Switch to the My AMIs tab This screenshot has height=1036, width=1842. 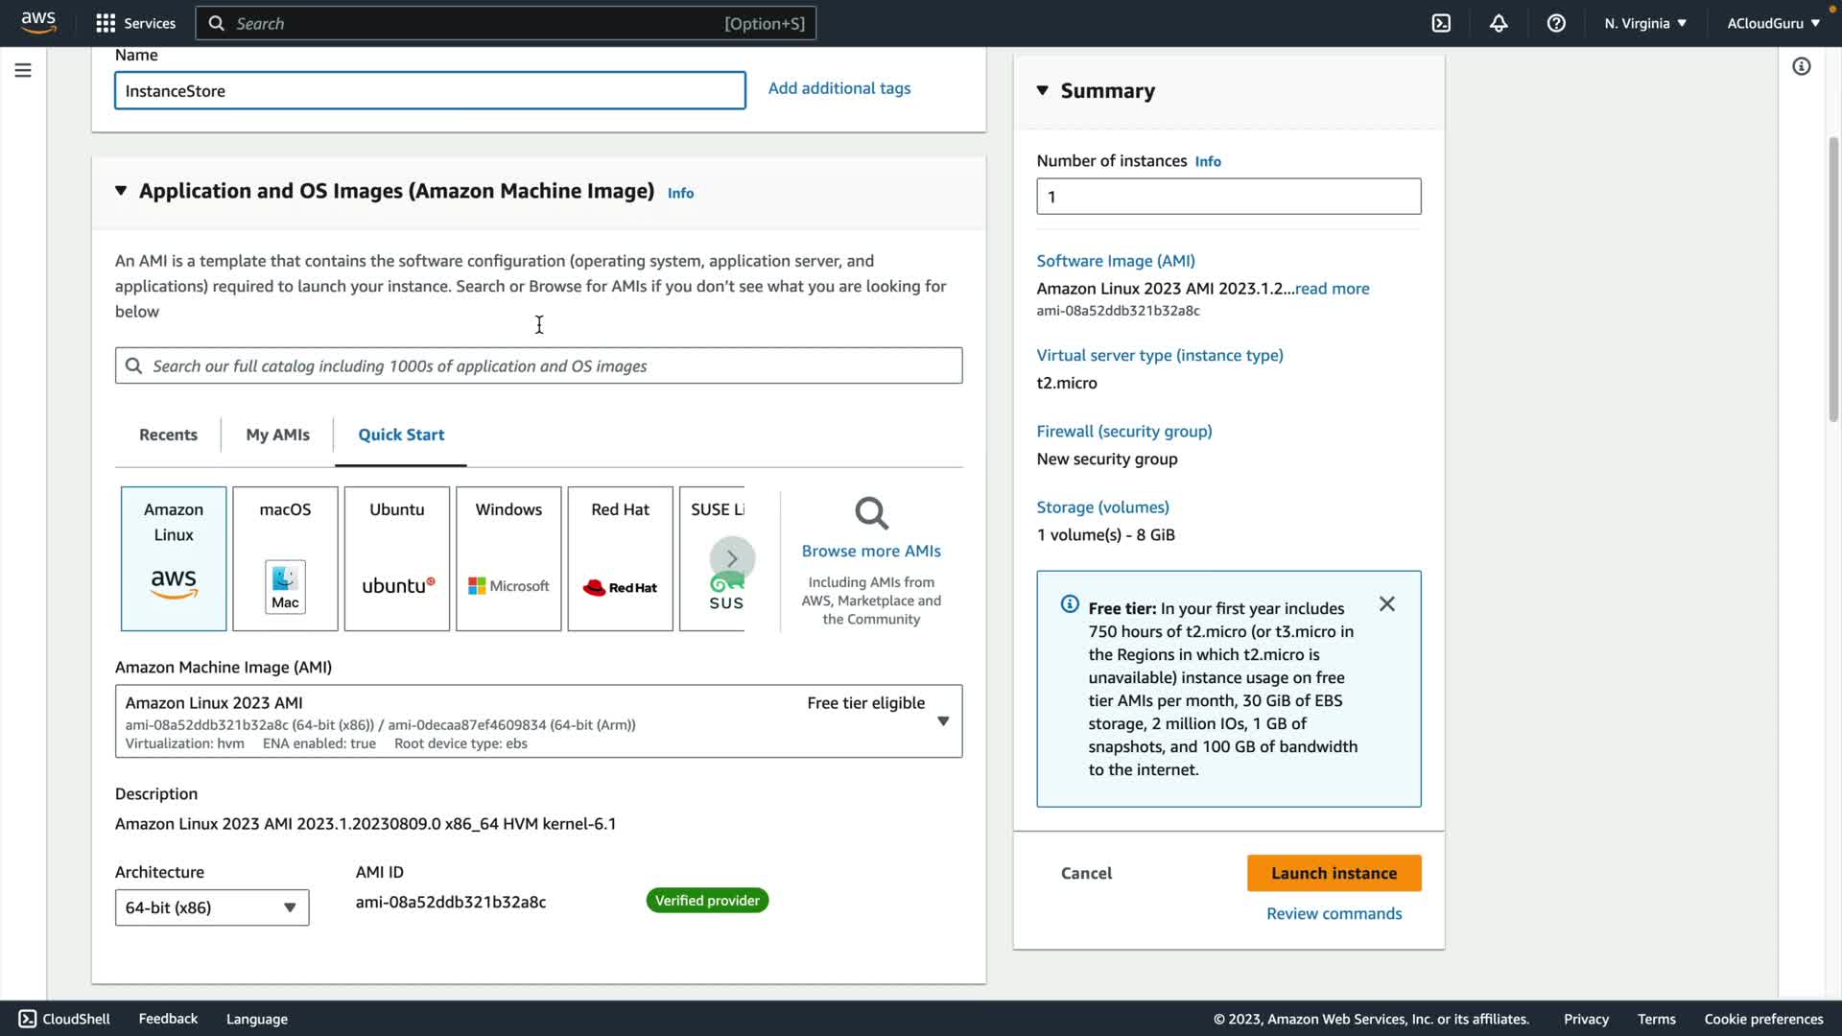[x=277, y=435]
